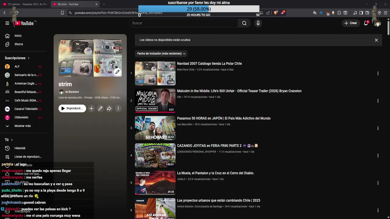
Task: Open the Brave Wallet icon
Action: [x=367, y=13]
